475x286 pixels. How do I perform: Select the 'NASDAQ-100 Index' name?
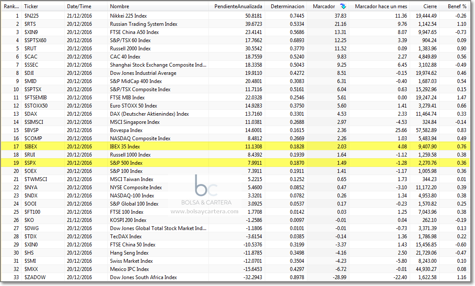pos(132,196)
